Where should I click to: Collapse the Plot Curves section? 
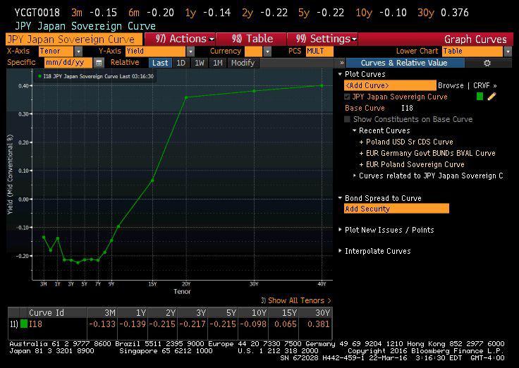340,74
